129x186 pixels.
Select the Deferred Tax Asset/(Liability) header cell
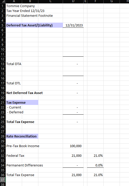point(34,25)
